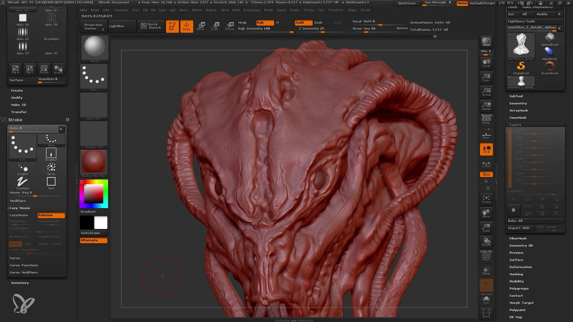Select the Move brush tool

201,26
